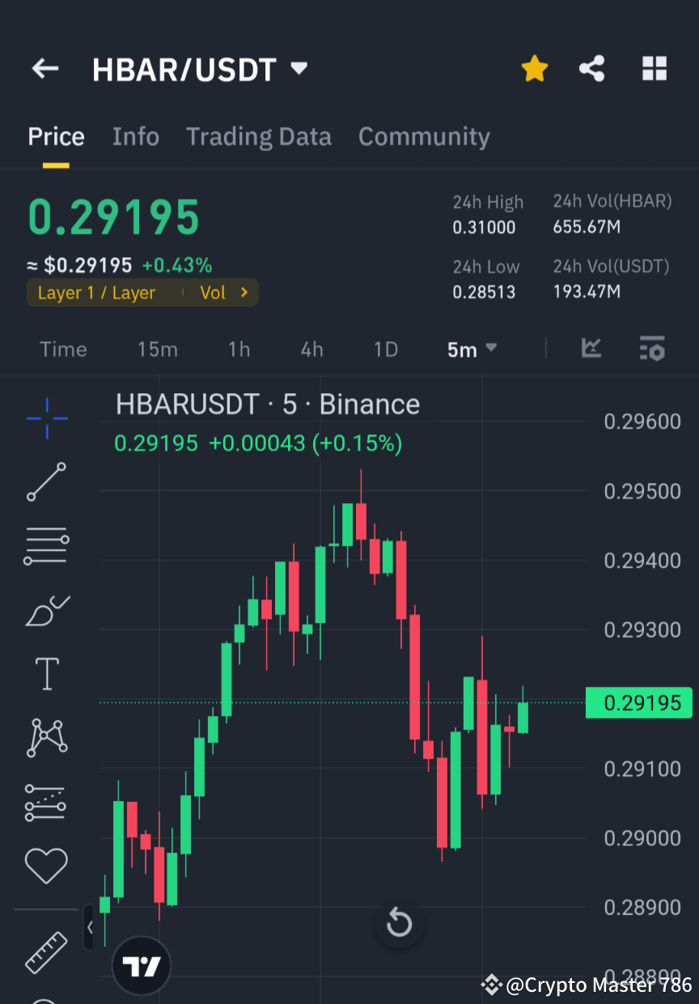Open the parallel lines drawing tool

pos(46,545)
